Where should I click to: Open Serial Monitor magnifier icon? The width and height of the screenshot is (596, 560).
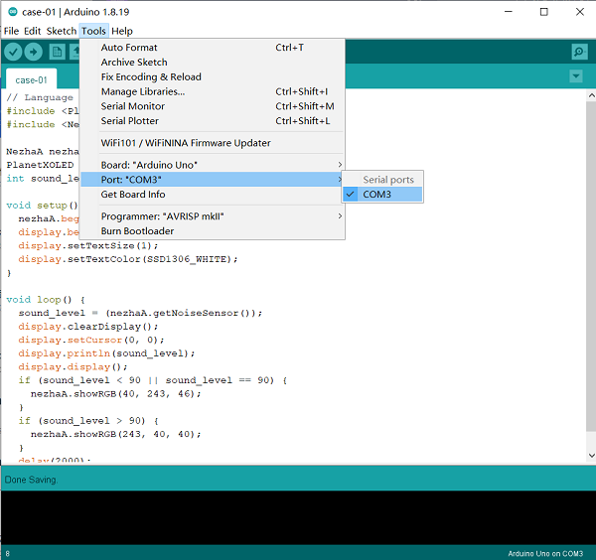pyautogui.click(x=579, y=52)
